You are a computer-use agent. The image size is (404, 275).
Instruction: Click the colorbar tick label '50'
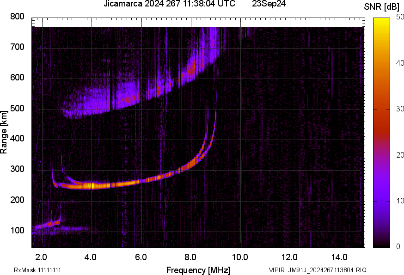tap(400, 17)
